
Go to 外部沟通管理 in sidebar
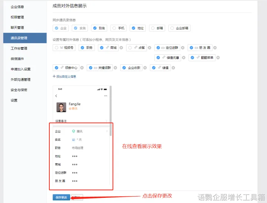pos(20,80)
